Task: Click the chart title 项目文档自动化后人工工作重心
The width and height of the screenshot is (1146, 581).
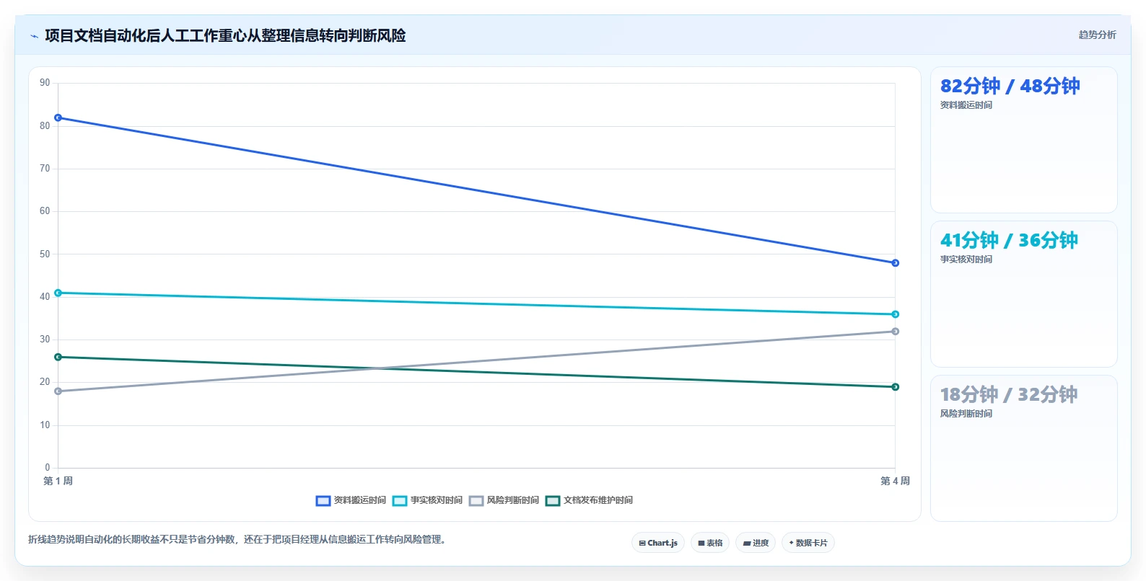Action: coord(225,35)
